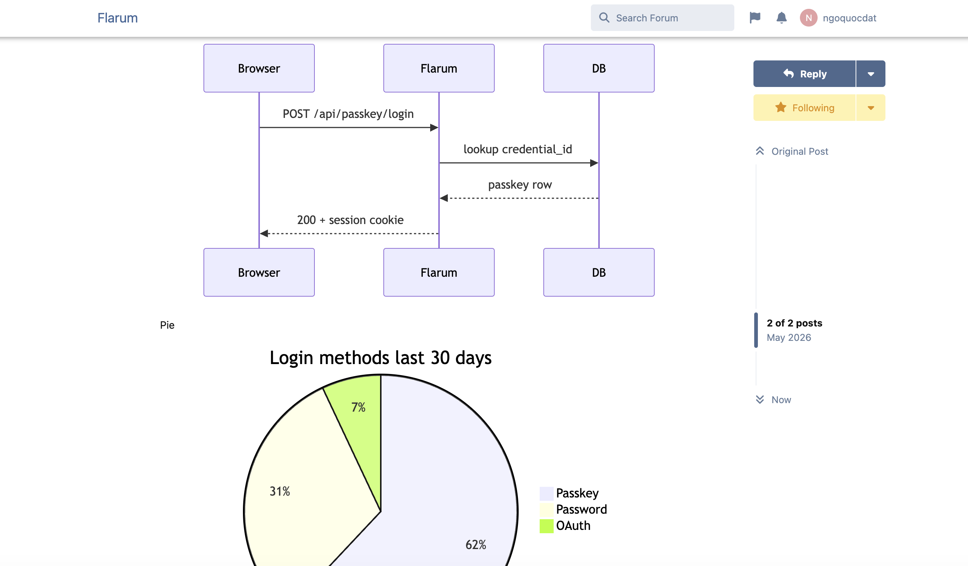Open the flags icon in header
Image resolution: width=968 pixels, height=566 pixels.
point(755,18)
